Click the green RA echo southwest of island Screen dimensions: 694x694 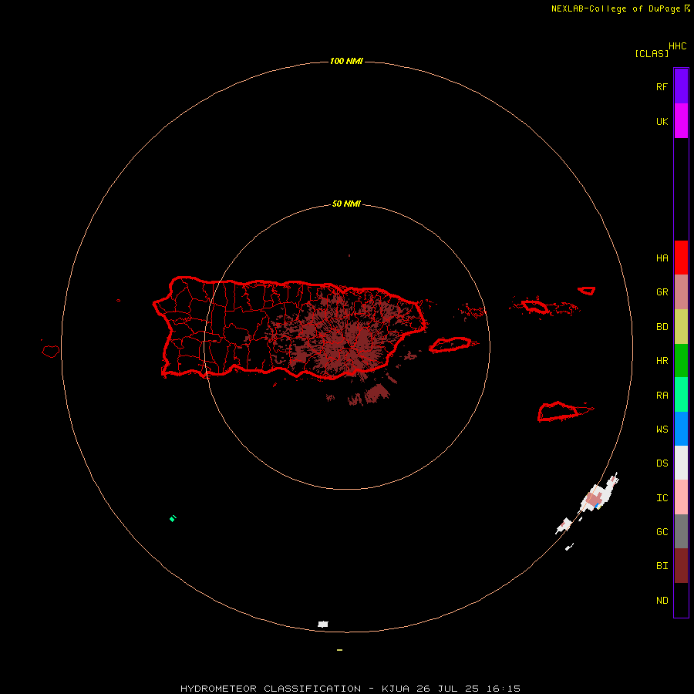pos(173,518)
